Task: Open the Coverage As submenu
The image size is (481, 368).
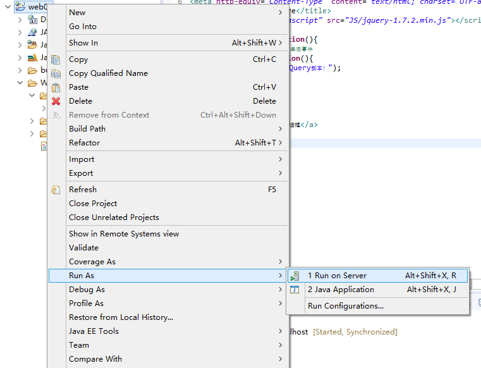Action: tap(168, 262)
